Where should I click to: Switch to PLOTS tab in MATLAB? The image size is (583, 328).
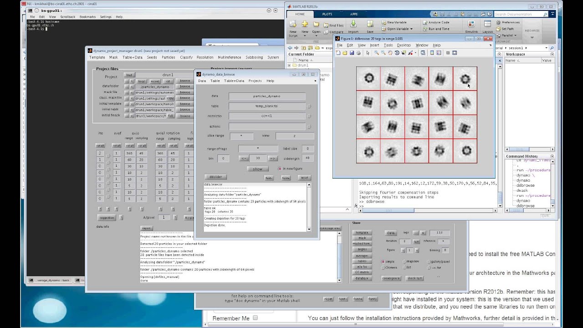[327, 14]
